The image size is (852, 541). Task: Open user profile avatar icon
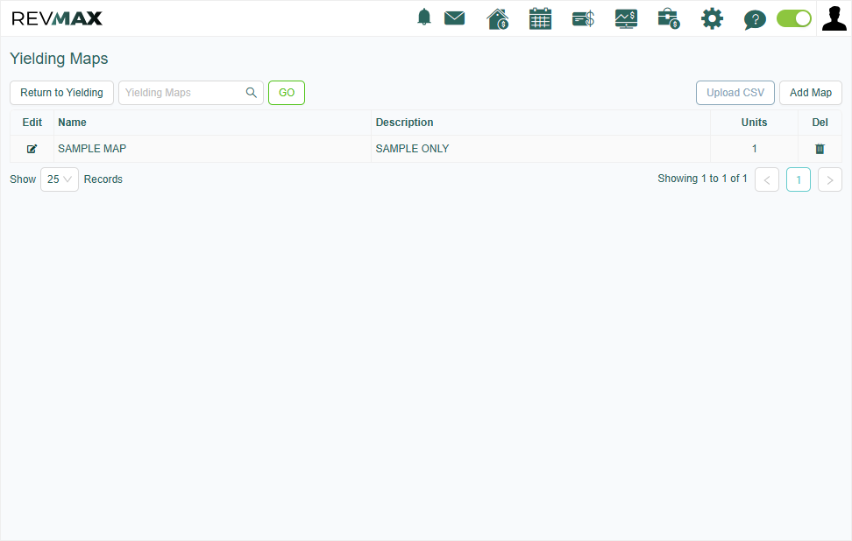(834, 18)
